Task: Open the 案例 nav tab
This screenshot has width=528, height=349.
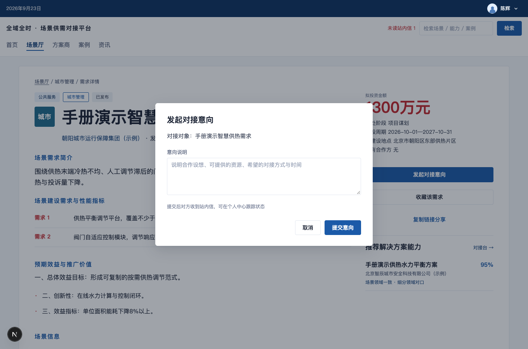Action: click(84, 45)
